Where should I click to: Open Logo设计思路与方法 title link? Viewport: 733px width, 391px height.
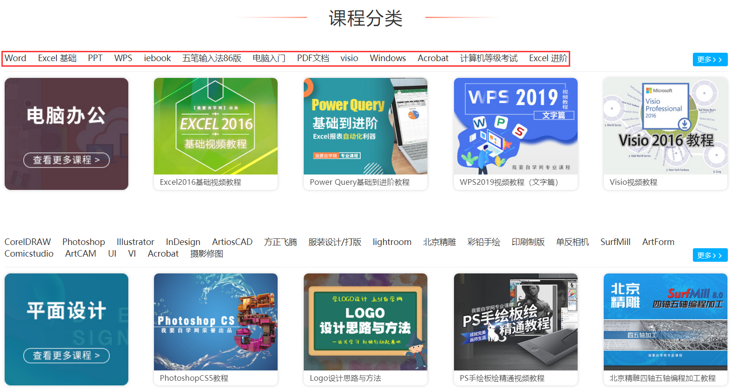click(x=345, y=378)
